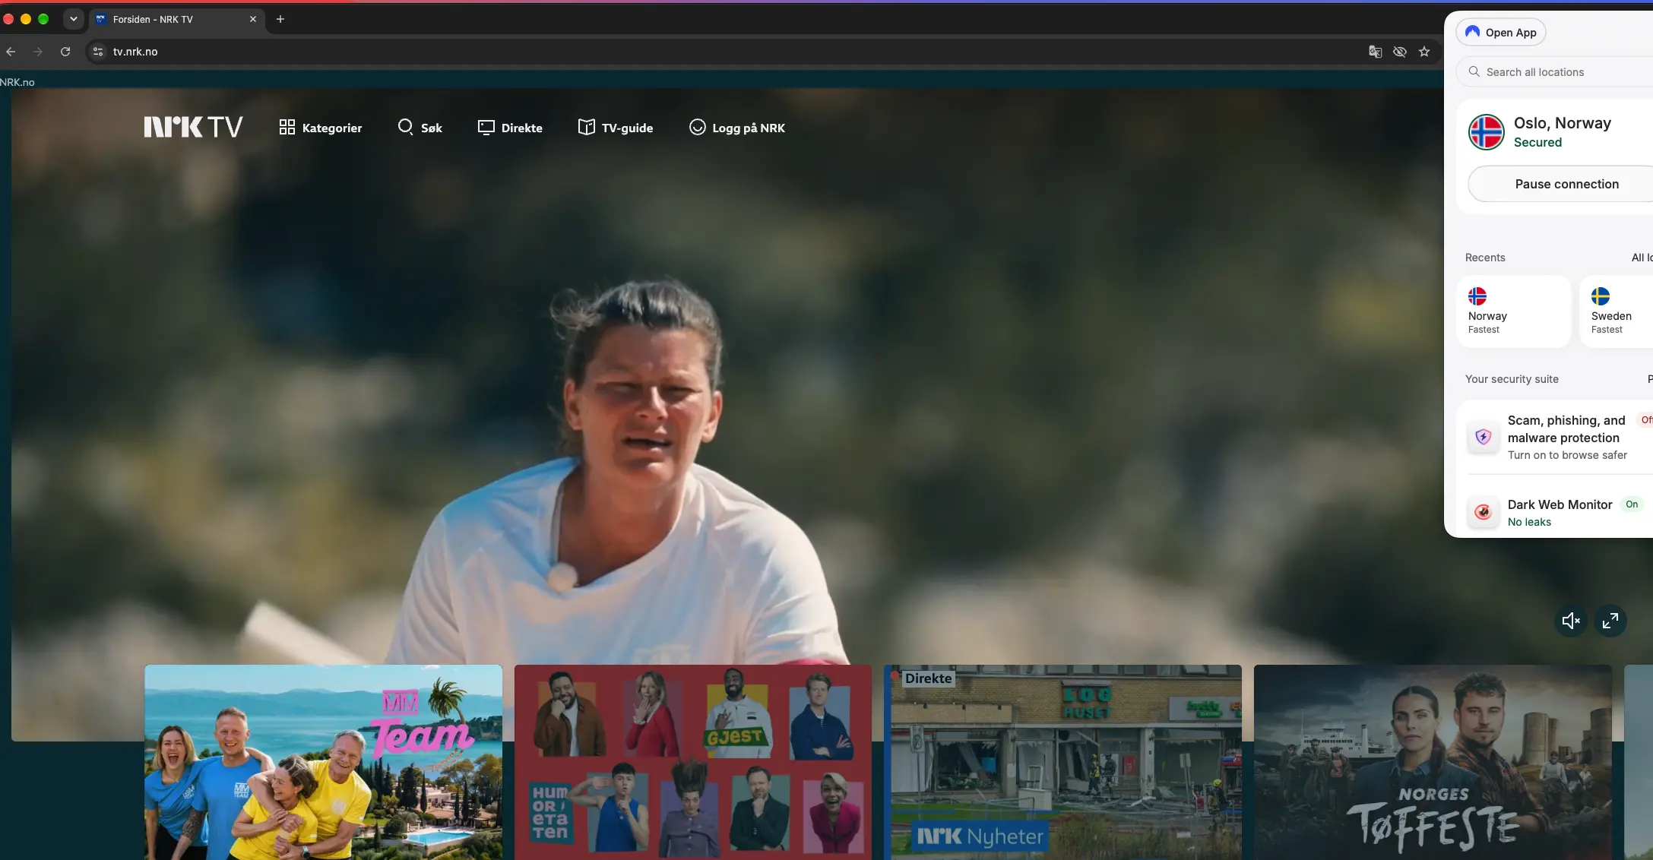Open the Kategorier menu

pyautogui.click(x=320, y=128)
